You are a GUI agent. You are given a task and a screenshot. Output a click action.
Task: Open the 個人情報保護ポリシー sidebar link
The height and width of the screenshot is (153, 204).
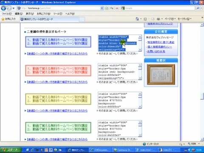[x=160, y=47]
